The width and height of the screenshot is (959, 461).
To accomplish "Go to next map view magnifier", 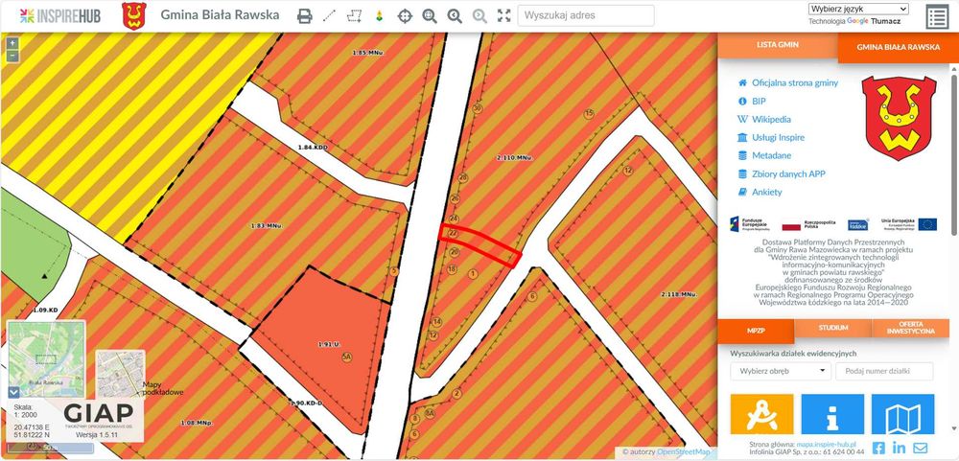I will coord(479,16).
